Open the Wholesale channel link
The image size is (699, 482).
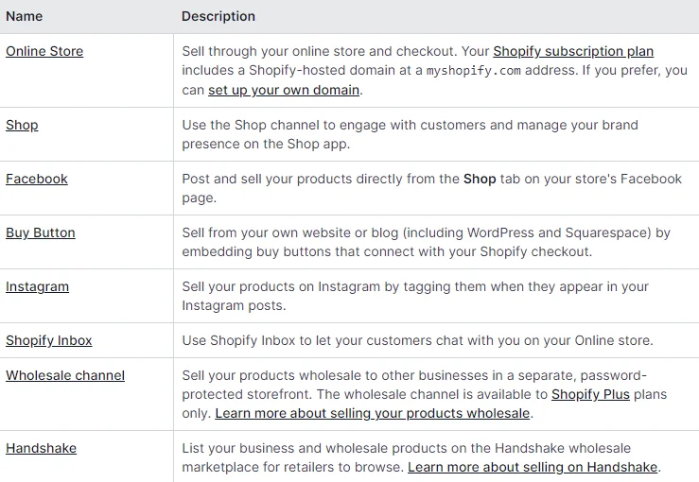[65, 375]
